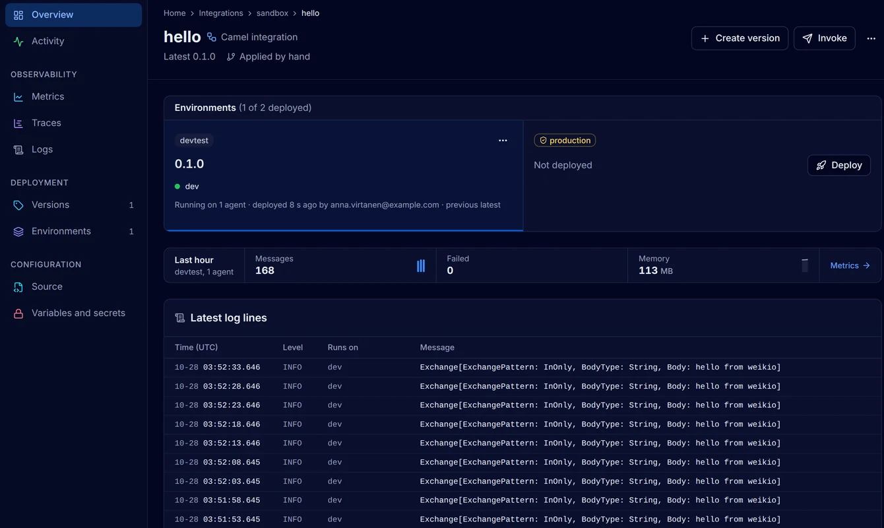884x528 pixels.
Task: Click the branch icon before Applied by hand
Action: pyautogui.click(x=231, y=57)
